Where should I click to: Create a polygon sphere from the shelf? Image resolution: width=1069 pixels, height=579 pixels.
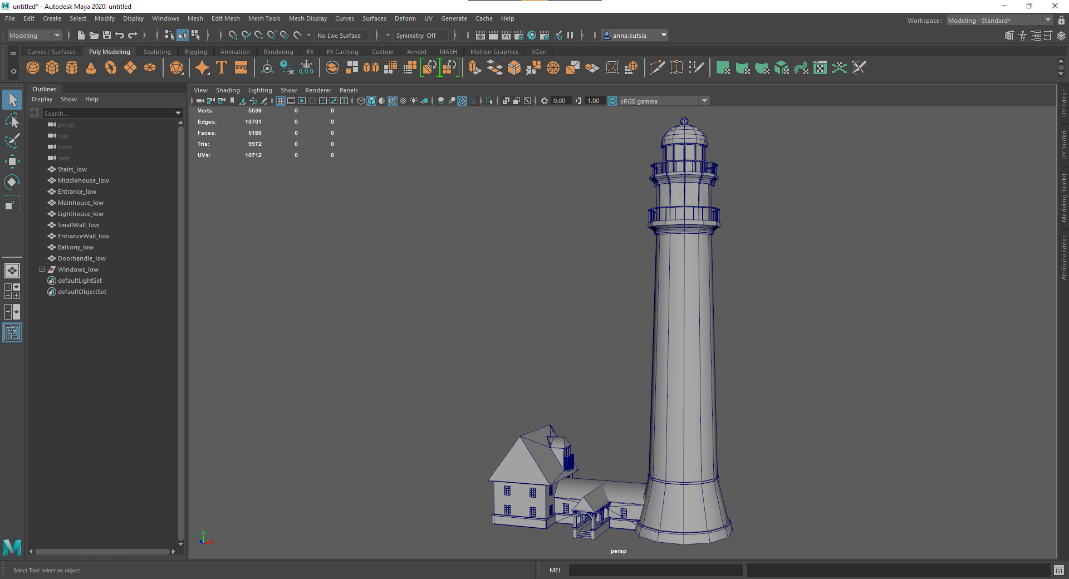point(33,68)
